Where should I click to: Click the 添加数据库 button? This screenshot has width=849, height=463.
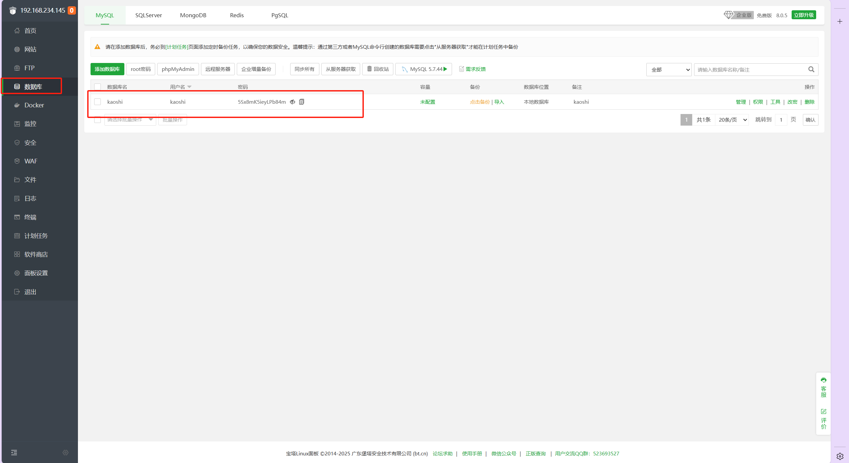[x=107, y=69]
